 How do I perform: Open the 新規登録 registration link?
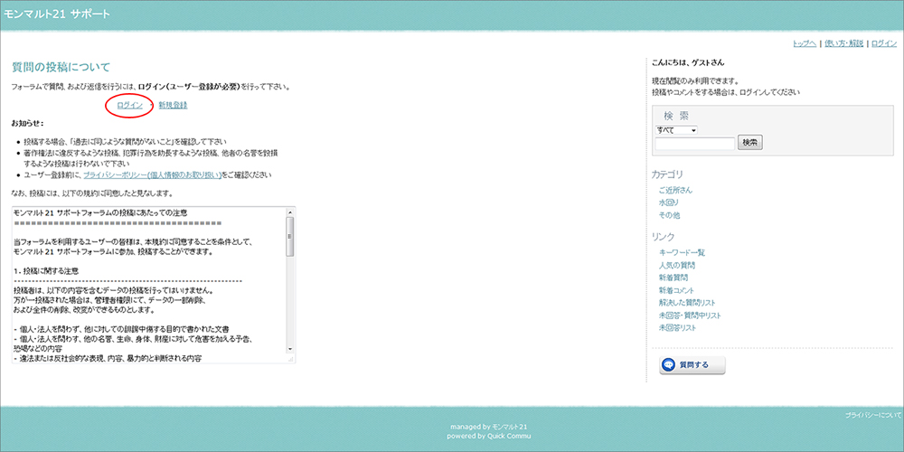173,105
